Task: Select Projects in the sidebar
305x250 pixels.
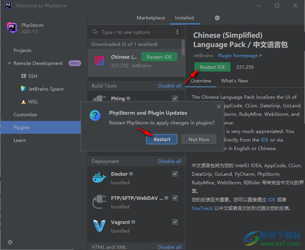Action: [23, 51]
